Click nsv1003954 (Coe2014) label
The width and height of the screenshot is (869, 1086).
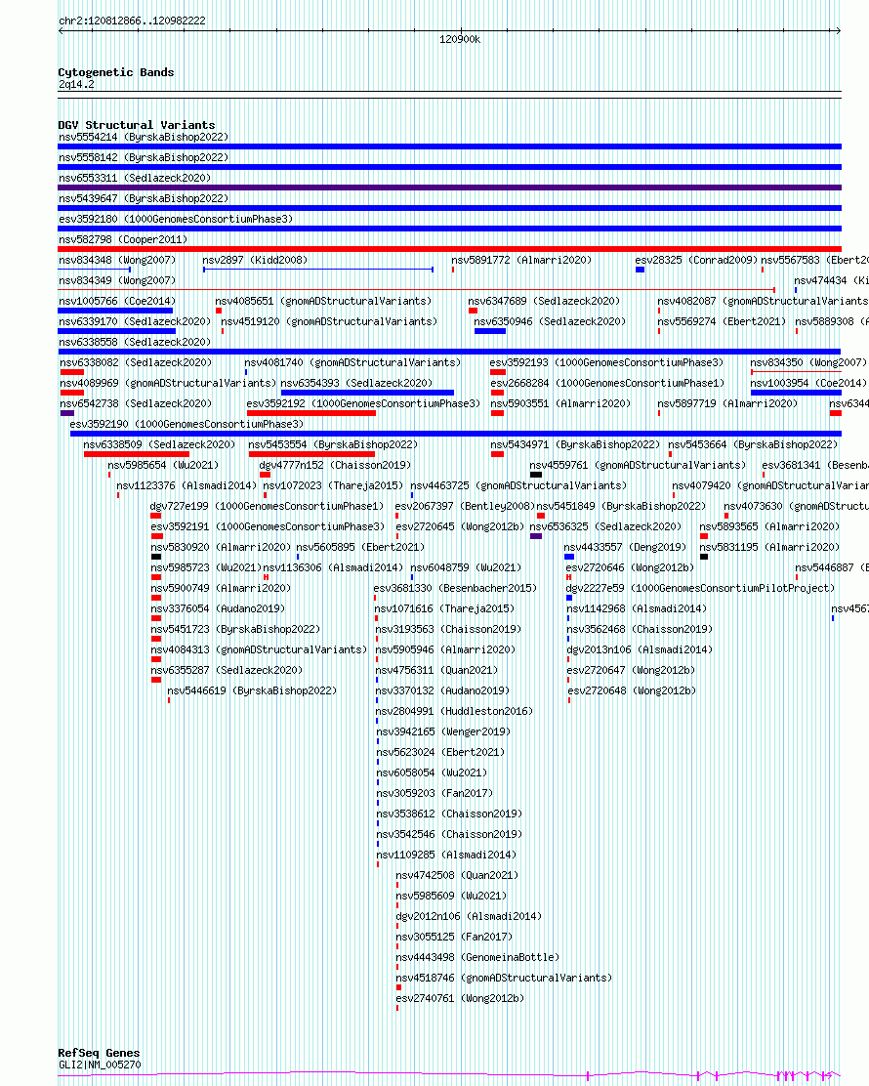coord(808,383)
